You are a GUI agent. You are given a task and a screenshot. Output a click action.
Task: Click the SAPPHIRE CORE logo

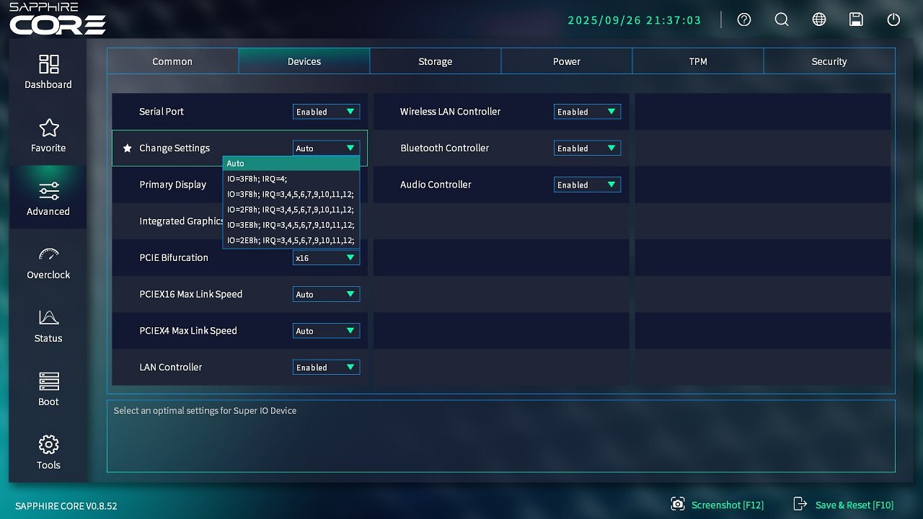[58, 19]
